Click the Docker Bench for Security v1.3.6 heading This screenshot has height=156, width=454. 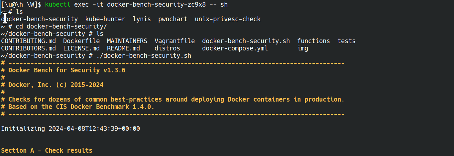coord(67,70)
